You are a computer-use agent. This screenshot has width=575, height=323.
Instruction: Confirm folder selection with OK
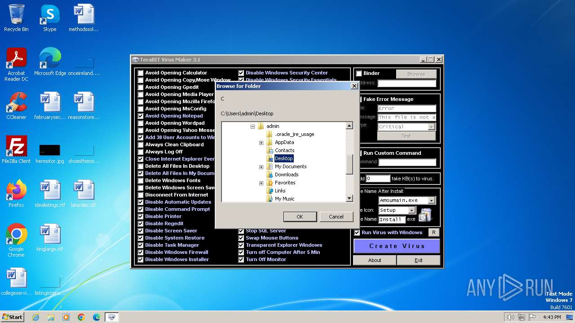pos(300,217)
